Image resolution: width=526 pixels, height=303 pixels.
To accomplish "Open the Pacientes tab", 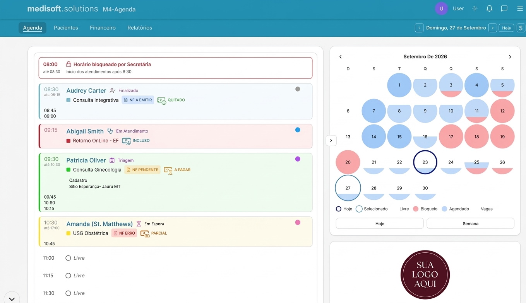I will tap(66, 28).
